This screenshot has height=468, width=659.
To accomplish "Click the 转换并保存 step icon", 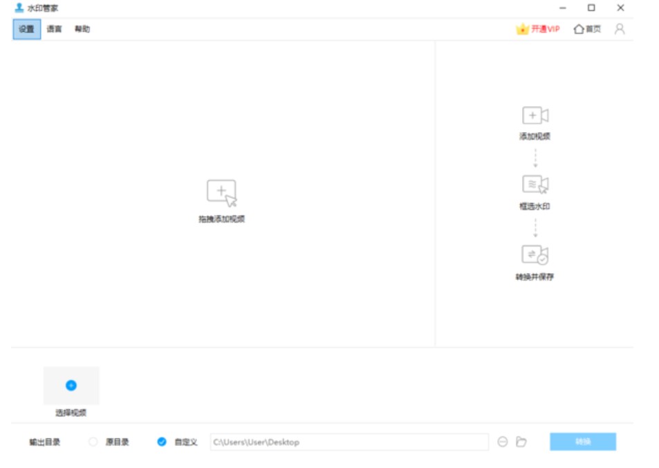I will [x=535, y=254].
